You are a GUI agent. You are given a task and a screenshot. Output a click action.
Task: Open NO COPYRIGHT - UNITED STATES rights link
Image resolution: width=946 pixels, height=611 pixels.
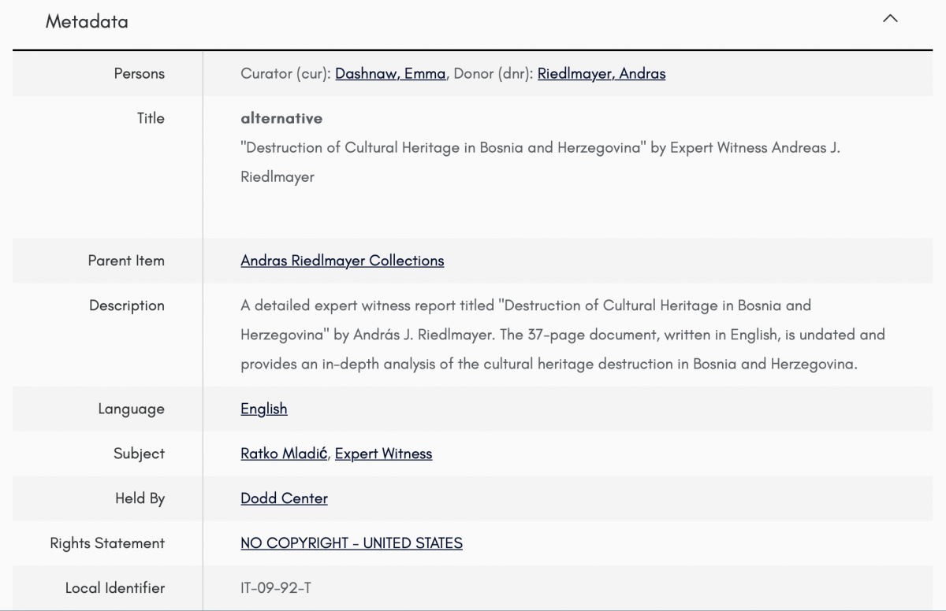[x=352, y=543]
